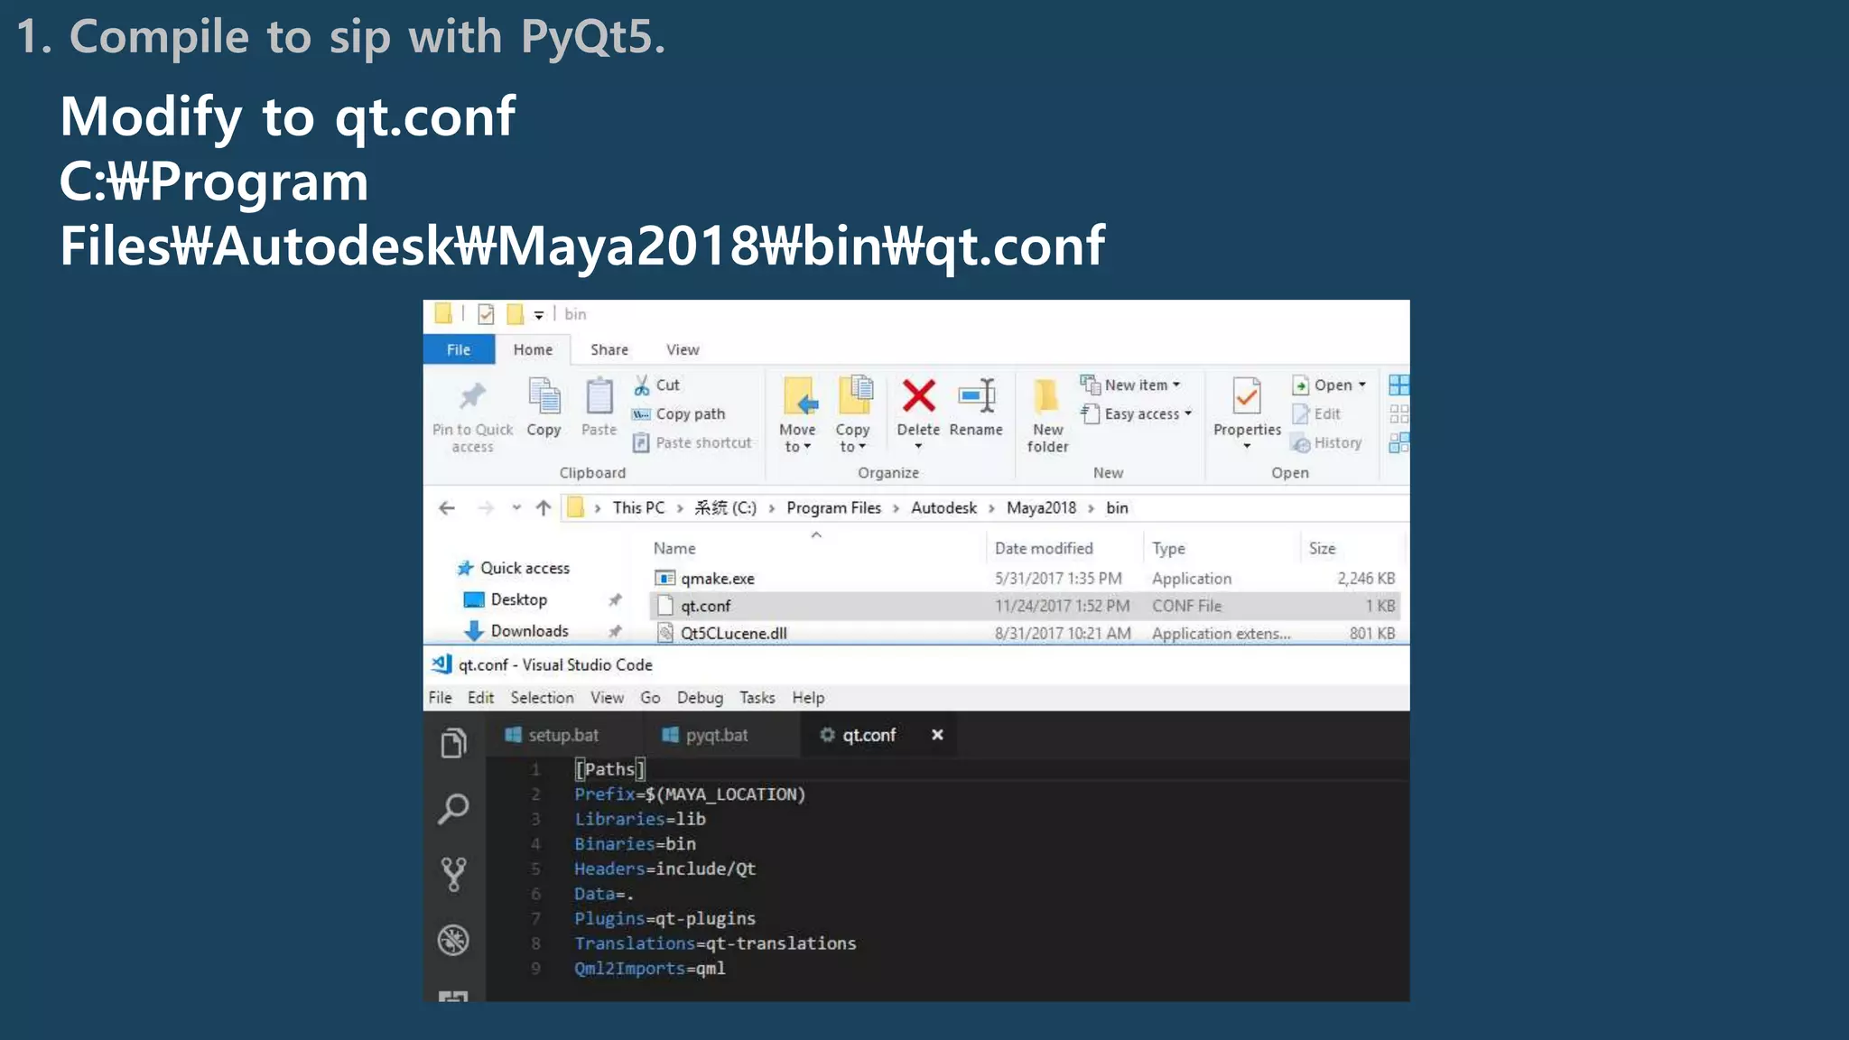Open VS Code View menu
Image resolution: width=1849 pixels, height=1040 pixels.
pyautogui.click(x=607, y=698)
